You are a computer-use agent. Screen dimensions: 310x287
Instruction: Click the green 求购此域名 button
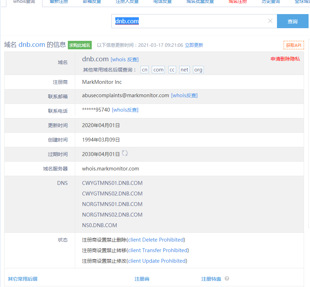pos(79,45)
